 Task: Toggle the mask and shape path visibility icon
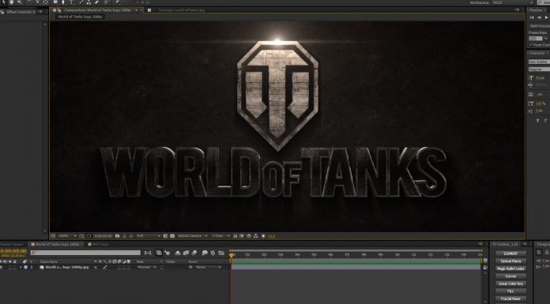click(x=89, y=236)
